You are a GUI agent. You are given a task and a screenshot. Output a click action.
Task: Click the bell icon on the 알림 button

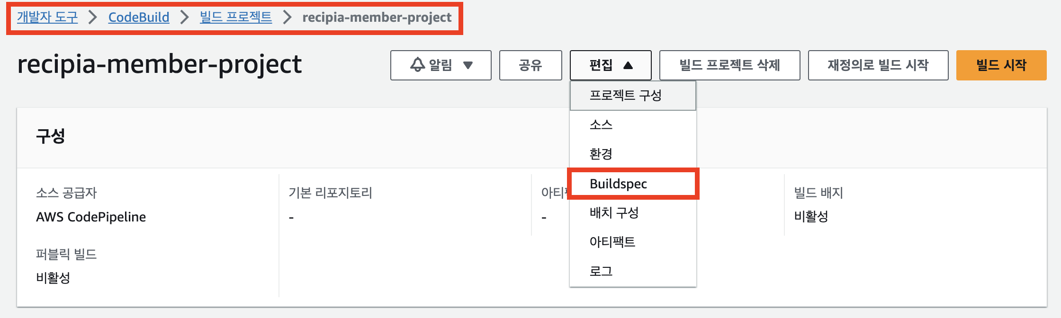point(417,65)
